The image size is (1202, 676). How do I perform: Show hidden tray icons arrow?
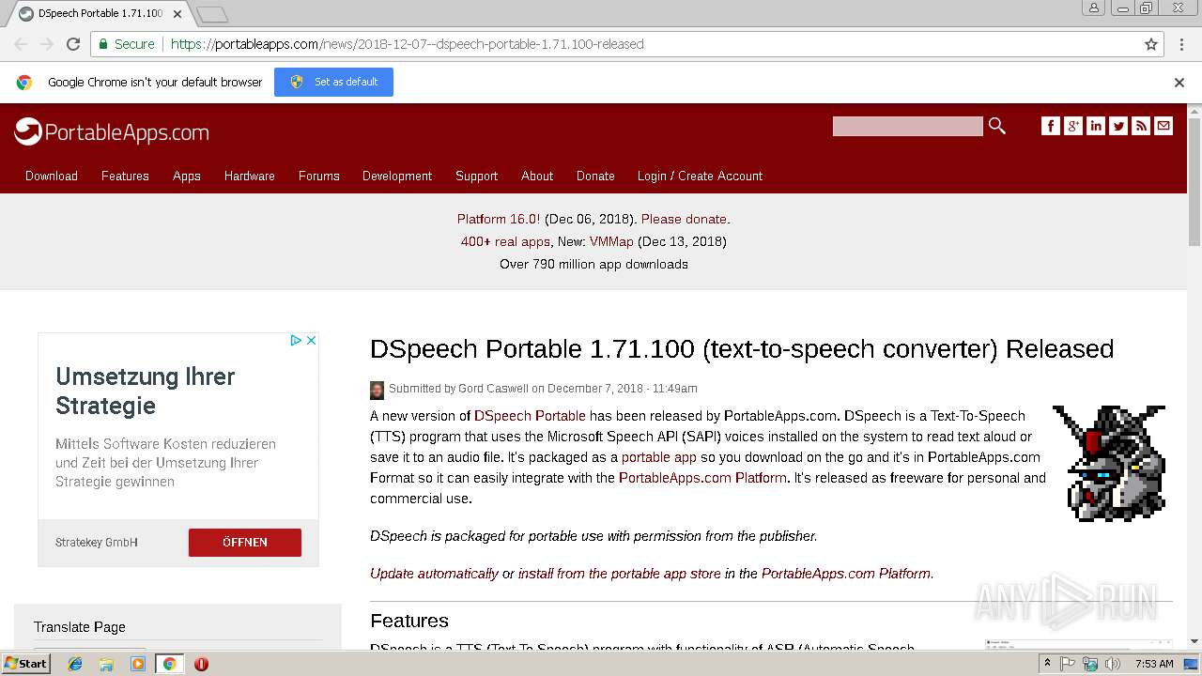point(1047,664)
